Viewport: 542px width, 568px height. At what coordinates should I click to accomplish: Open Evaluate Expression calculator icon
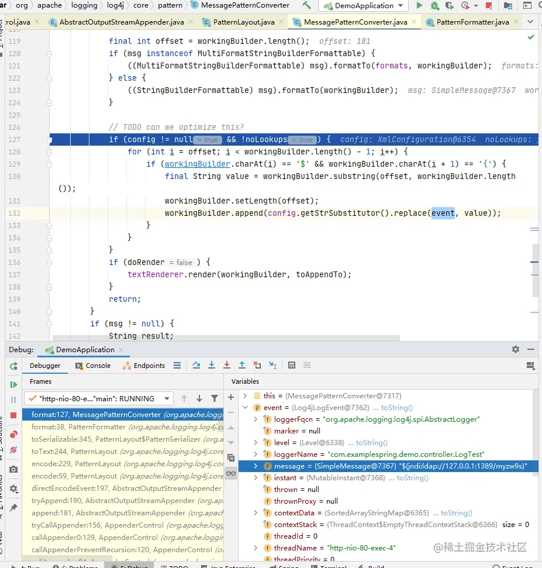292,365
